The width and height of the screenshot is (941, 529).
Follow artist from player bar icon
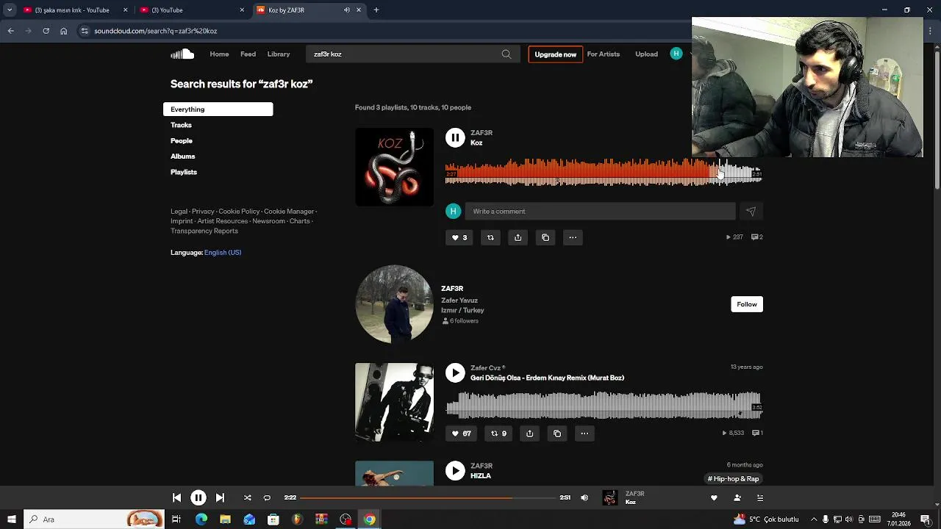(x=737, y=497)
